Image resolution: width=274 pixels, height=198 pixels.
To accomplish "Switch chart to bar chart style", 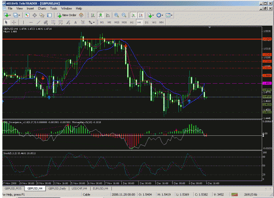I will click(x=93, y=15).
